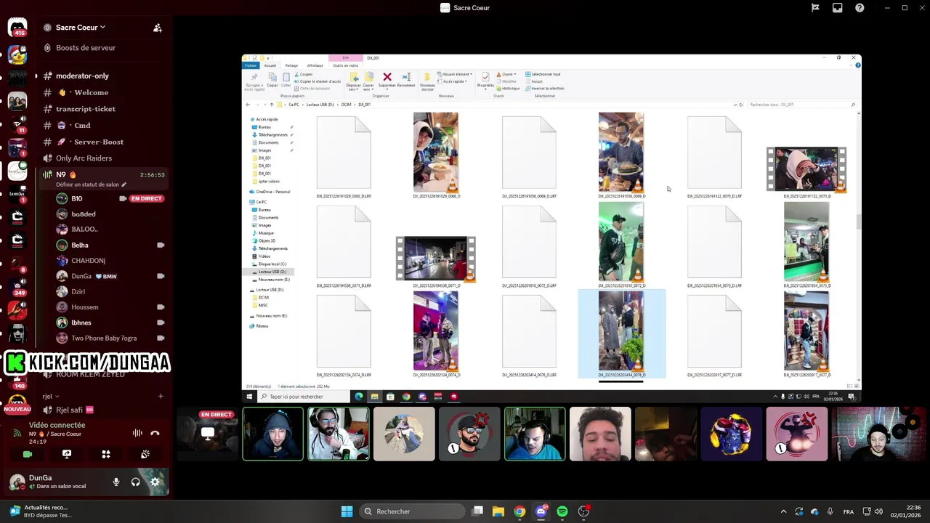The height and width of the screenshot is (523, 930).
Task: Open the Outils de vidéo tab
Action: point(345,65)
